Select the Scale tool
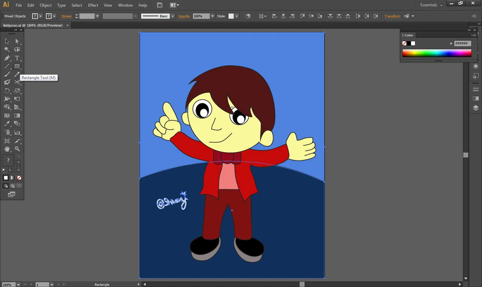 coord(17,91)
